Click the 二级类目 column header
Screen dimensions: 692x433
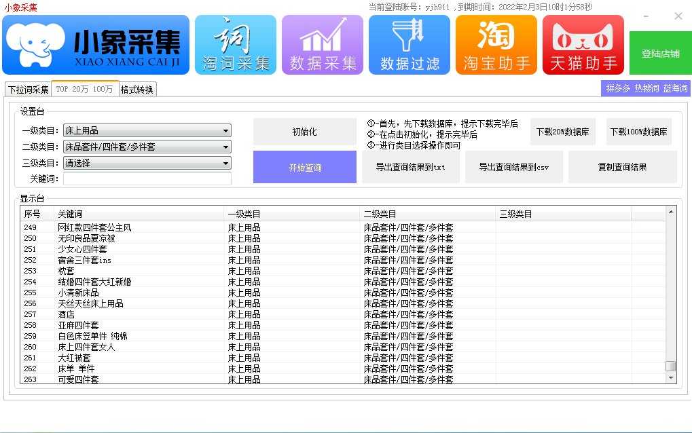[x=427, y=214]
